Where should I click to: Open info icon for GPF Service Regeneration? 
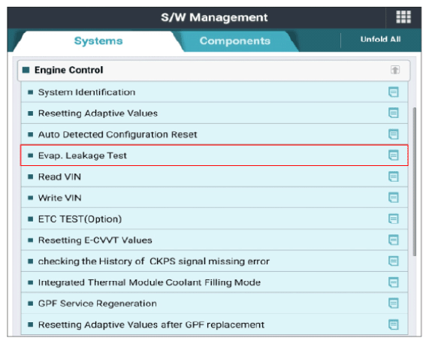click(394, 303)
